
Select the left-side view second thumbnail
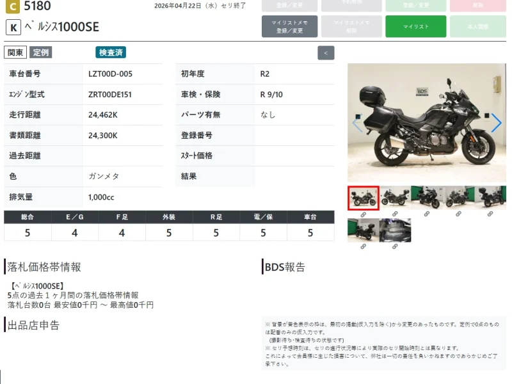tap(395, 198)
